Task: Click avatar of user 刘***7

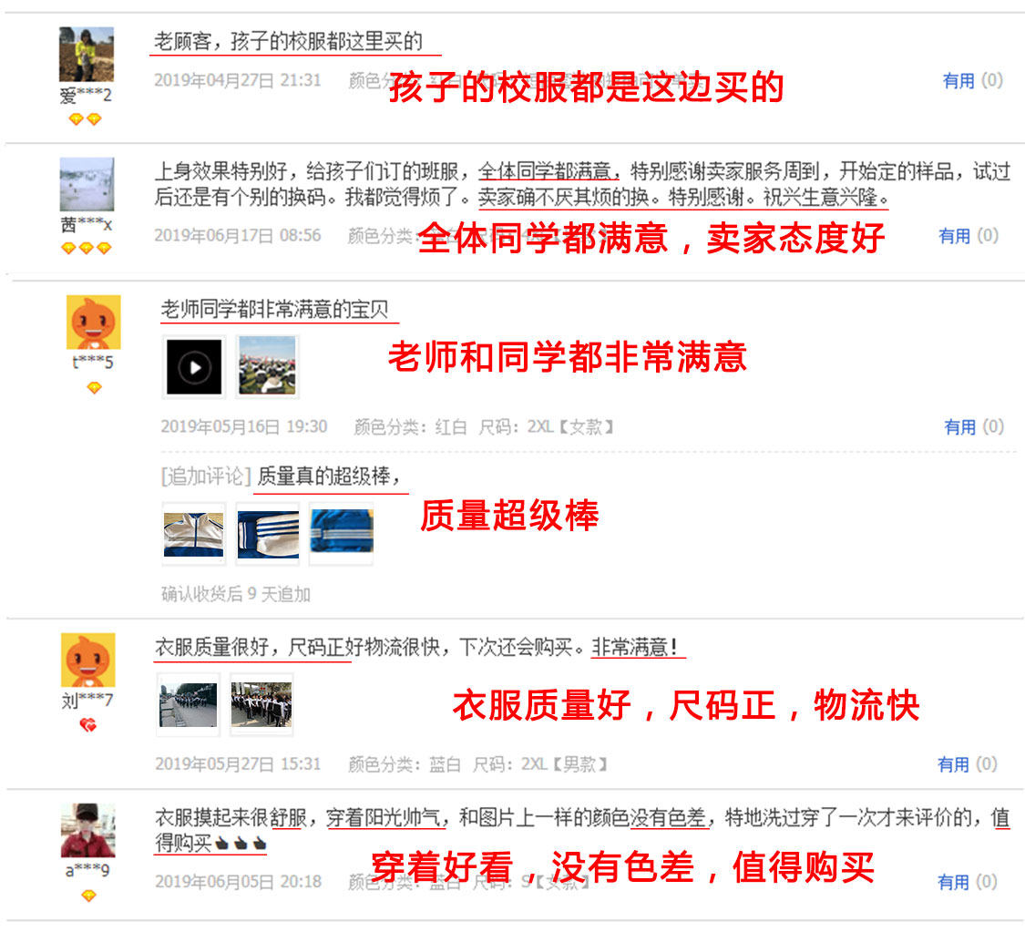Action: pyautogui.click(x=87, y=660)
